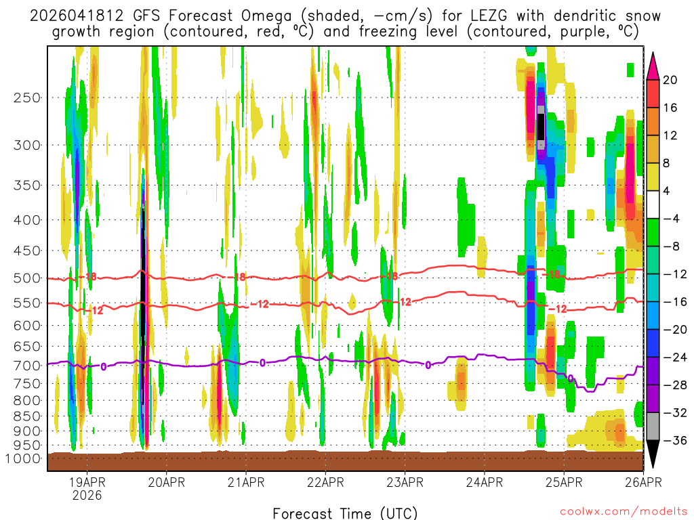
Task: Click the 2026 year label under 19APR
Action: (x=87, y=495)
